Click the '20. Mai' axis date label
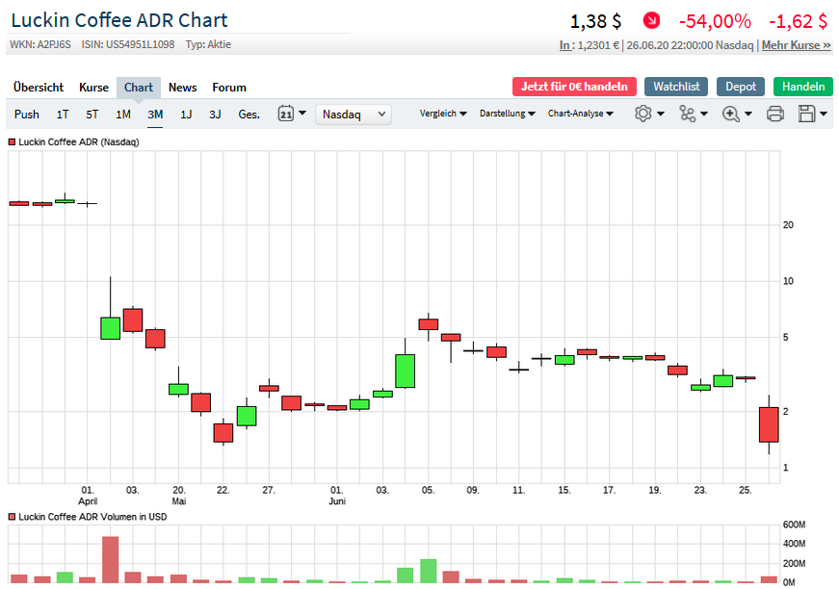The width and height of the screenshot is (839, 589). (x=179, y=496)
